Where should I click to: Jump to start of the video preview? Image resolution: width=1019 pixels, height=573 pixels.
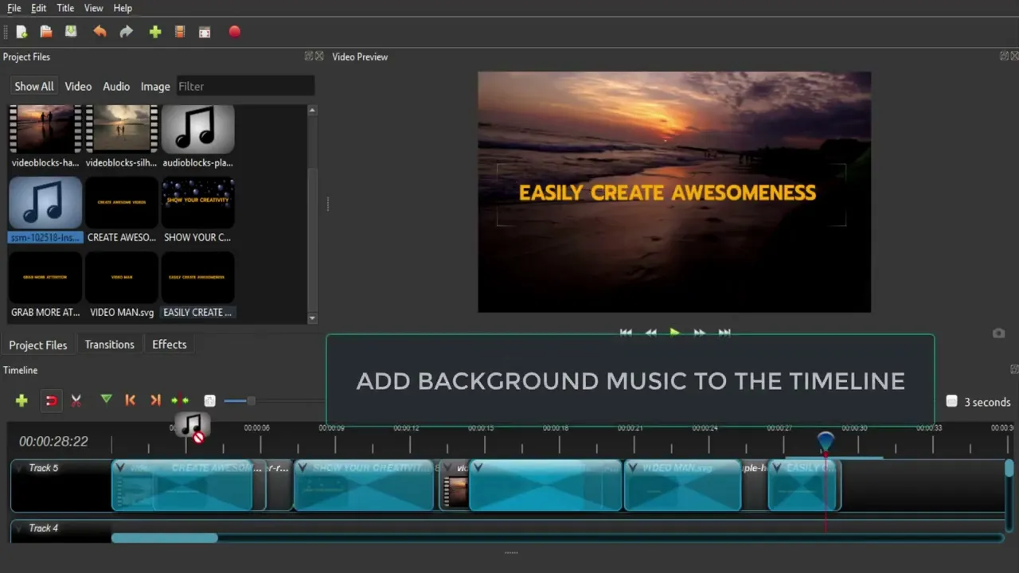click(626, 333)
